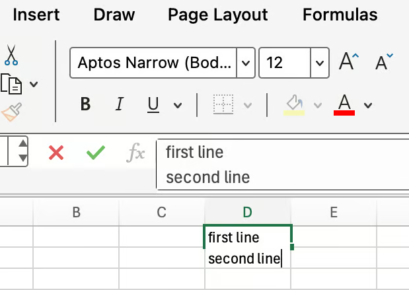
Task: Click the Cut scissors icon
Action: pyautogui.click(x=11, y=55)
